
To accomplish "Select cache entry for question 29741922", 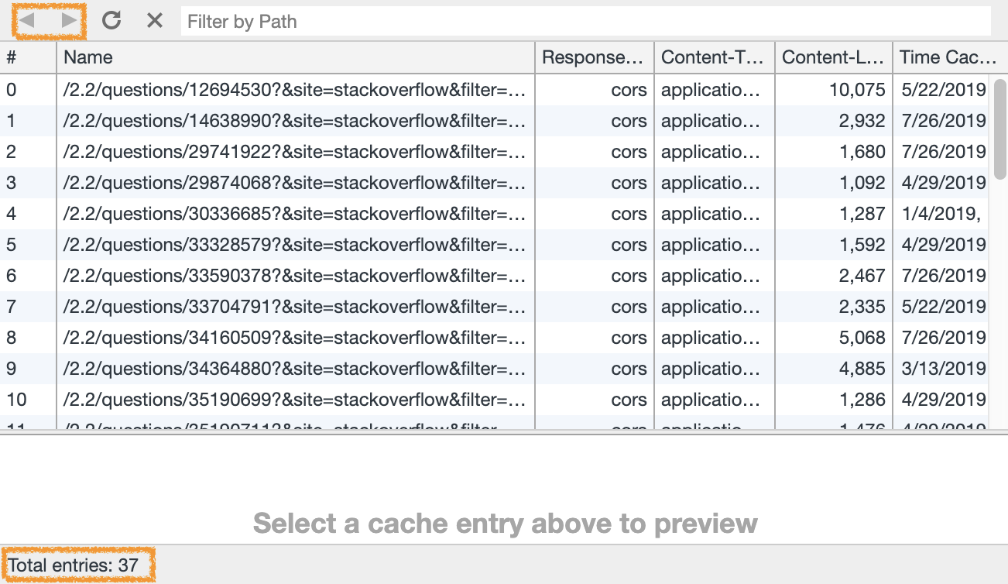I will coord(294,152).
